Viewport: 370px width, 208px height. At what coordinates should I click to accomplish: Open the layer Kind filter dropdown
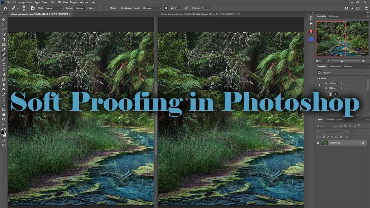[x=324, y=126]
